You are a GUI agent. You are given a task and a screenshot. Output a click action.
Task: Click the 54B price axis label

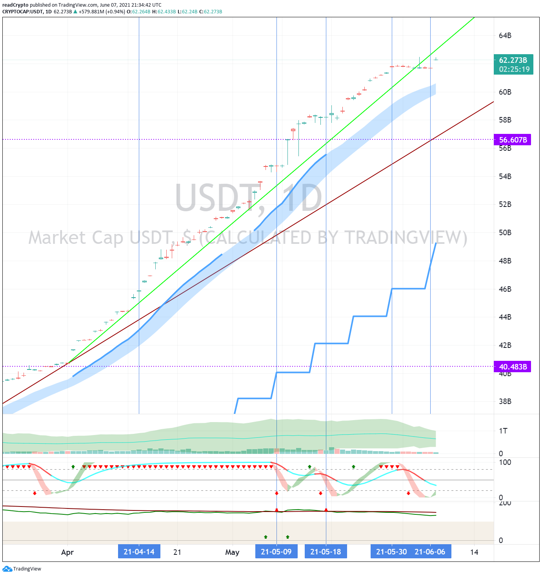(x=505, y=176)
